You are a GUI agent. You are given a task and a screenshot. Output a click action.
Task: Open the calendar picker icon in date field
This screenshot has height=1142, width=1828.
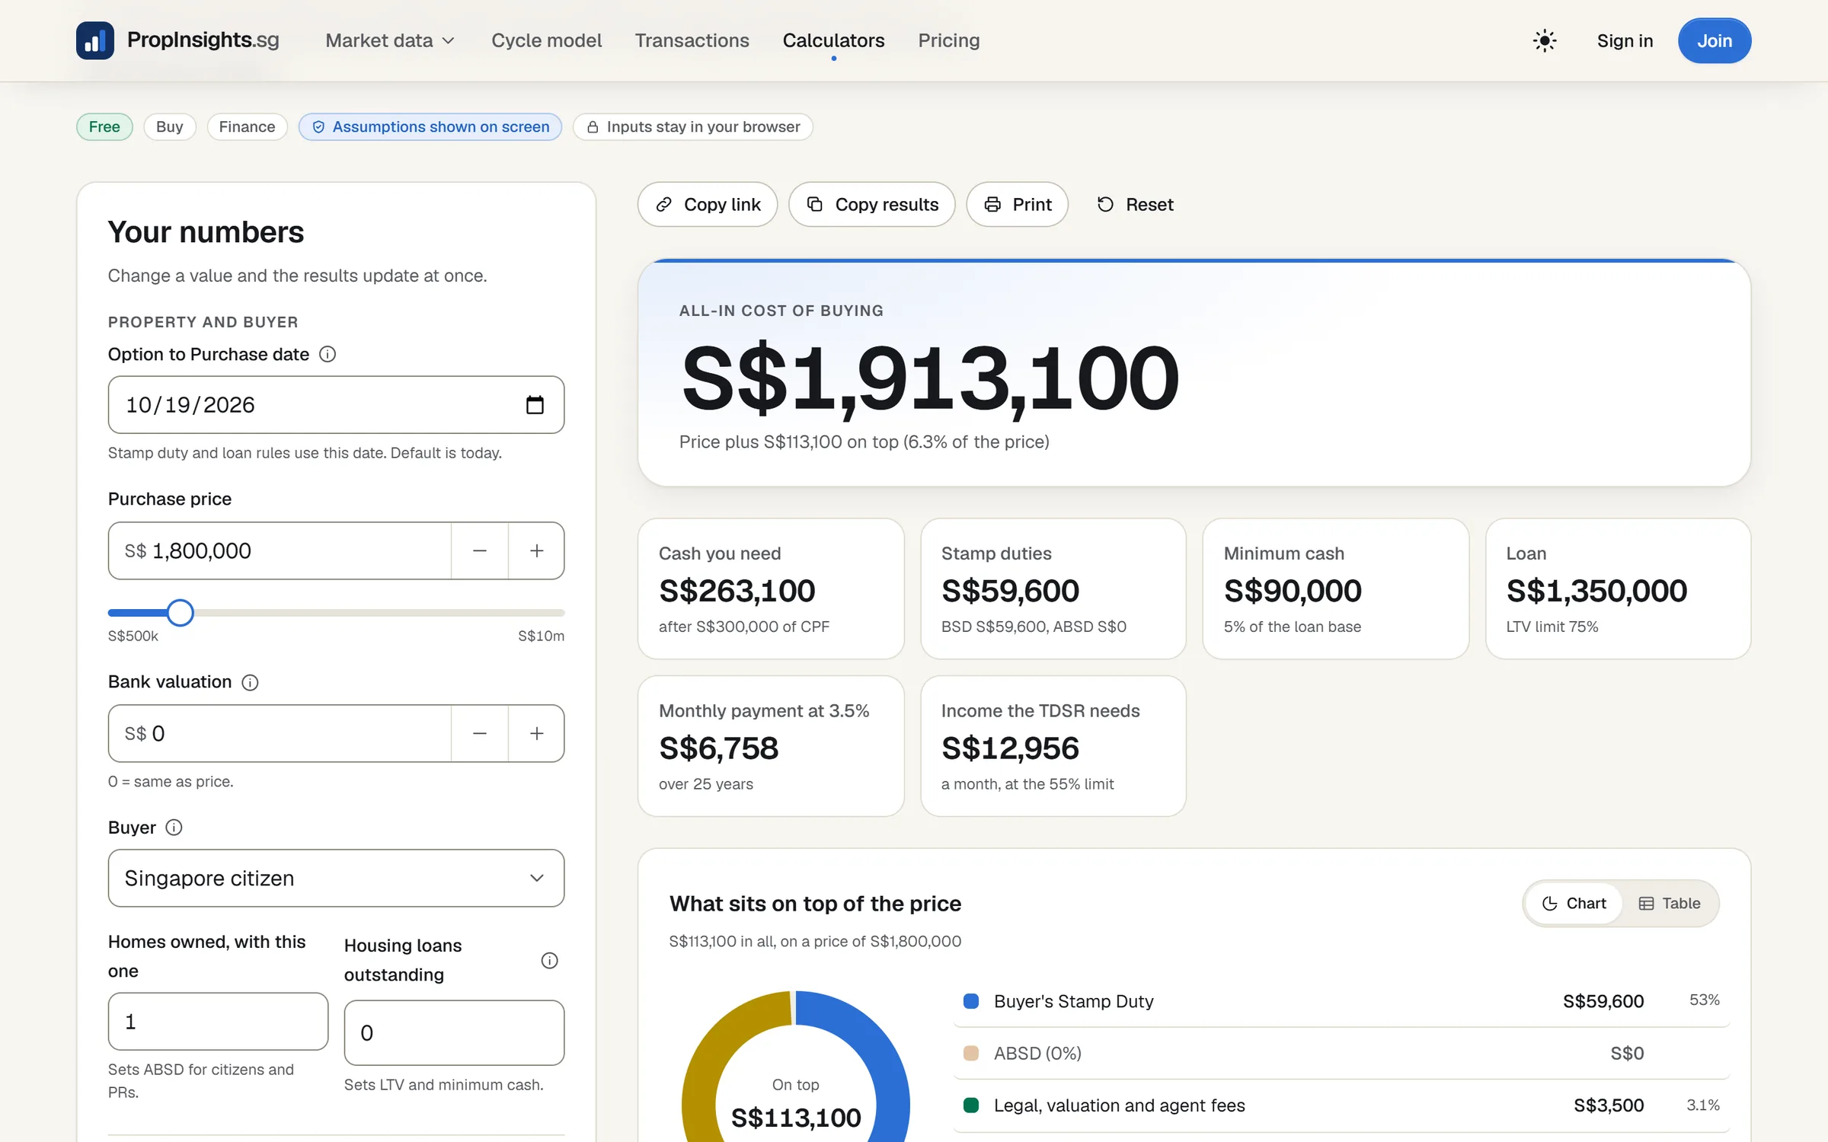click(535, 405)
